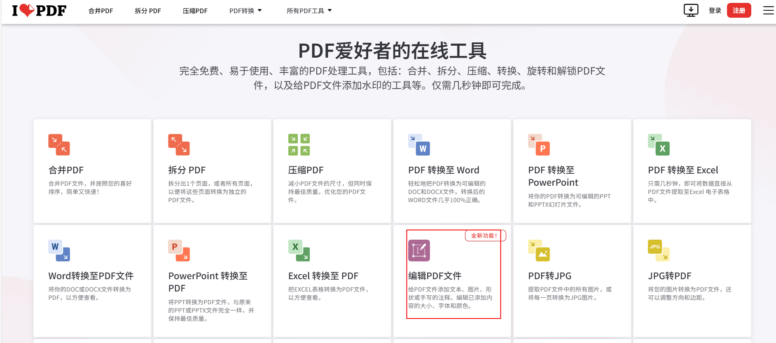Open the JPG转PDF card title

pos(670,276)
